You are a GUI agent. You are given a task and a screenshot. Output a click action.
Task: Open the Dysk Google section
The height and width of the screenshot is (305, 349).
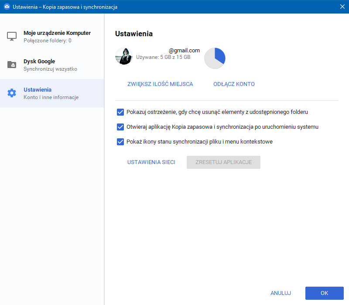(52, 65)
